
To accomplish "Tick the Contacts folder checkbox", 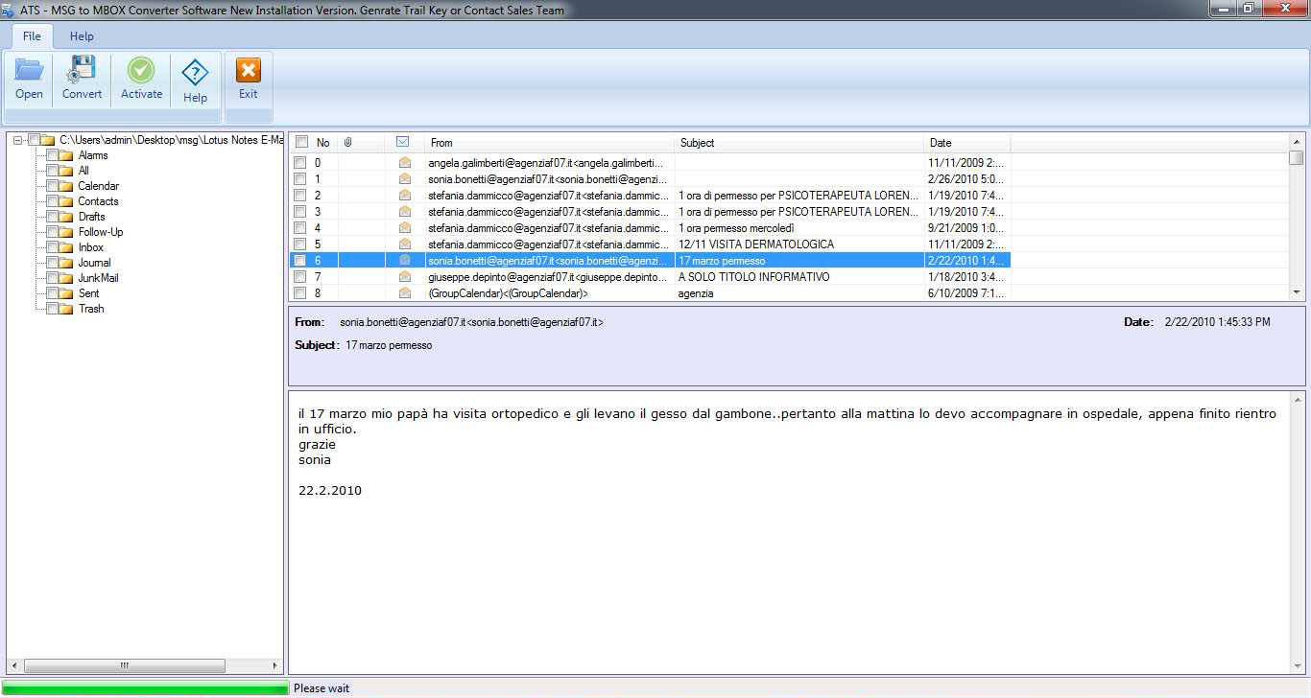I will click(x=52, y=201).
